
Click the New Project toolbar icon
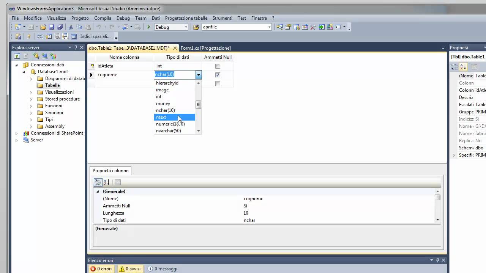[18, 27]
